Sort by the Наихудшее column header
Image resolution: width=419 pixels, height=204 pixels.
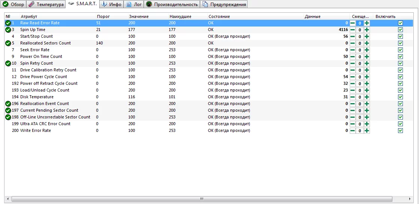tap(188, 16)
